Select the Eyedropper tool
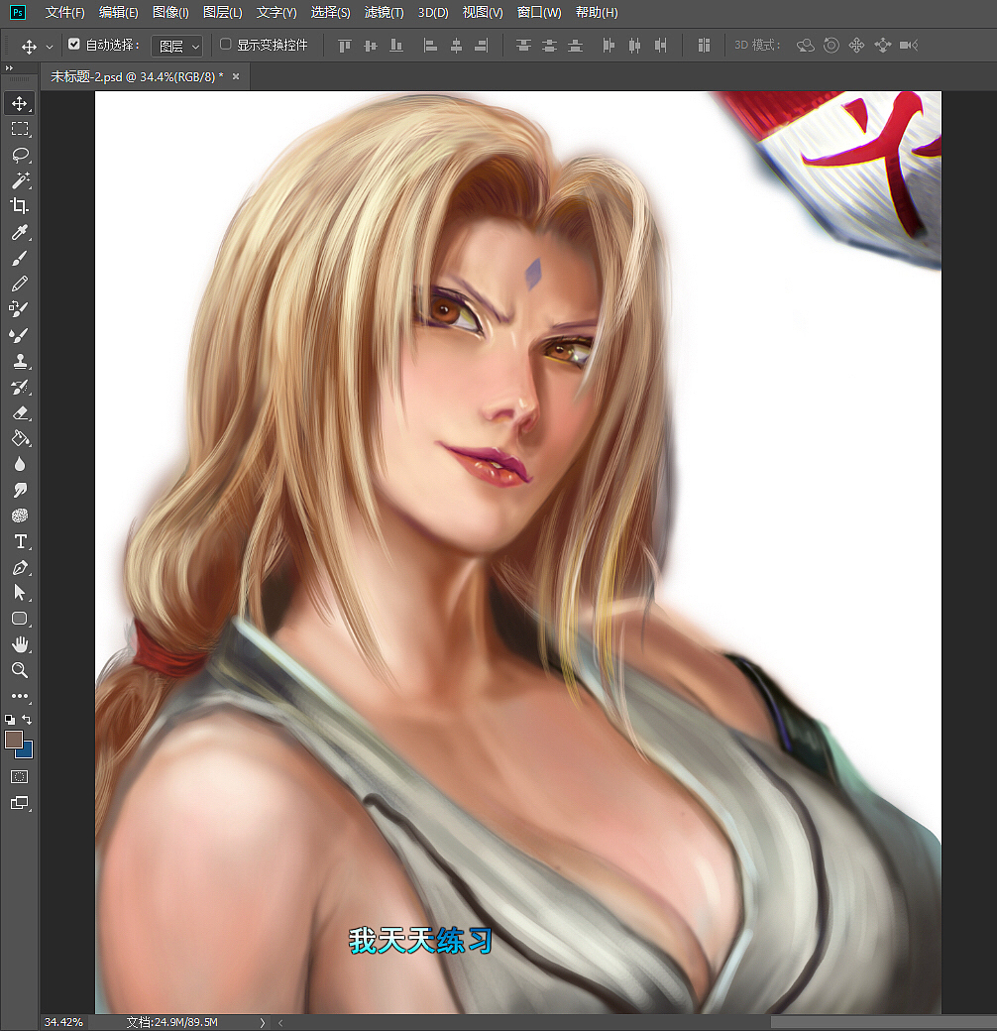 pos(19,232)
